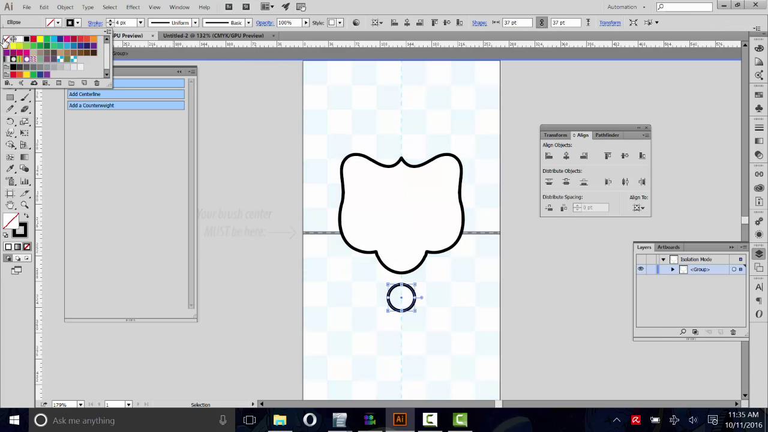Select the Hand tool
Image resolution: width=768 pixels, height=432 pixels.
(x=10, y=205)
